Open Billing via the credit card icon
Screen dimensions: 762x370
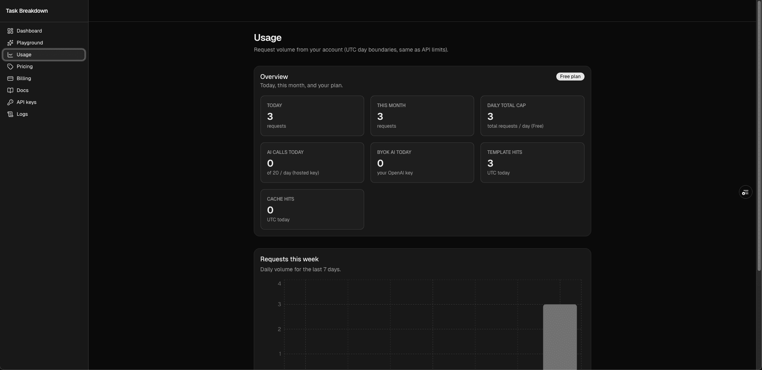pyautogui.click(x=10, y=78)
